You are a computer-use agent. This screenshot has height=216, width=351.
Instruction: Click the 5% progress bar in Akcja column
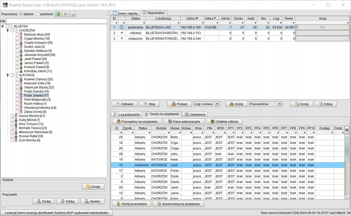[x=322, y=27]
